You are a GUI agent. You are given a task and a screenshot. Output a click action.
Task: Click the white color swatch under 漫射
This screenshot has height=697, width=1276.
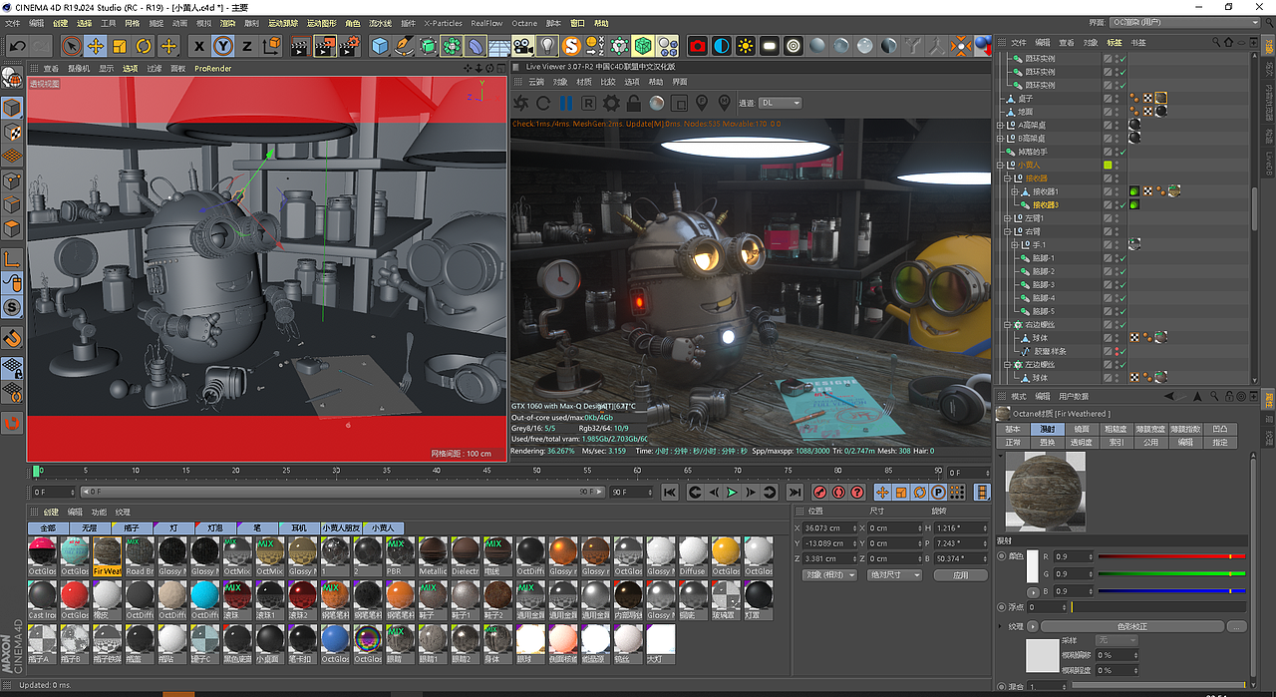[1034, 566]
